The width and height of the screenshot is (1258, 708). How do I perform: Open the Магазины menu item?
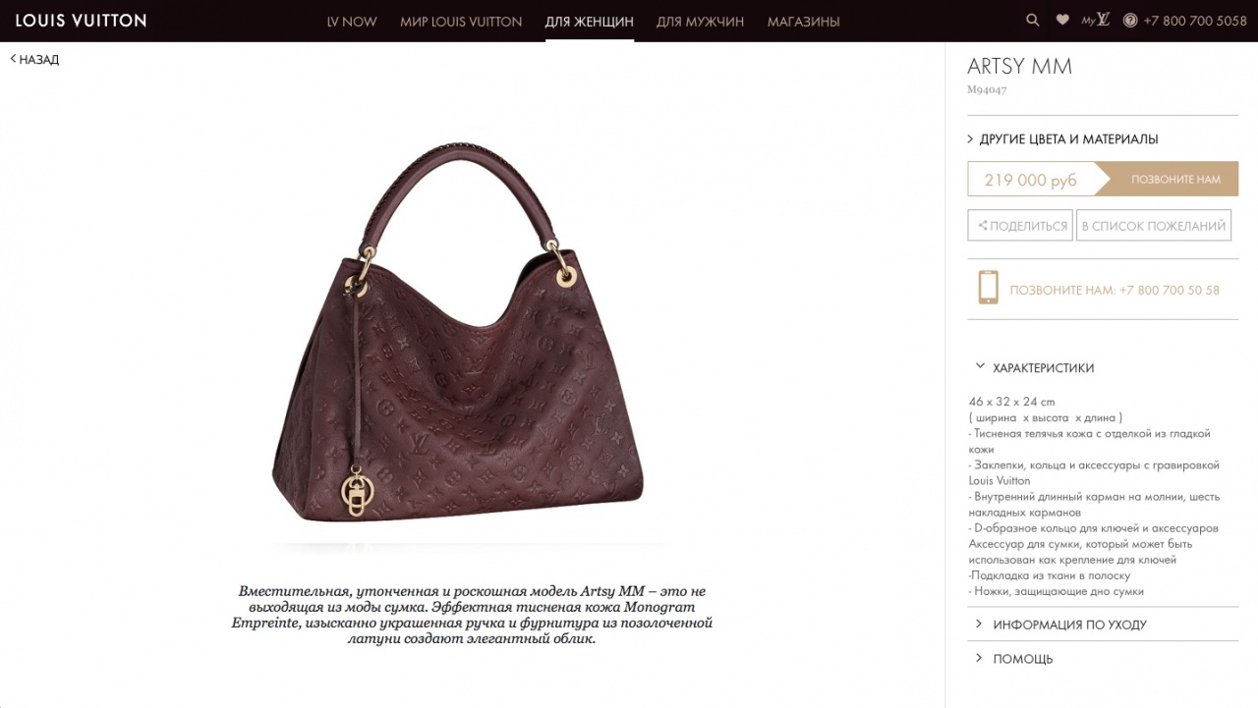(x=803, y=22)
